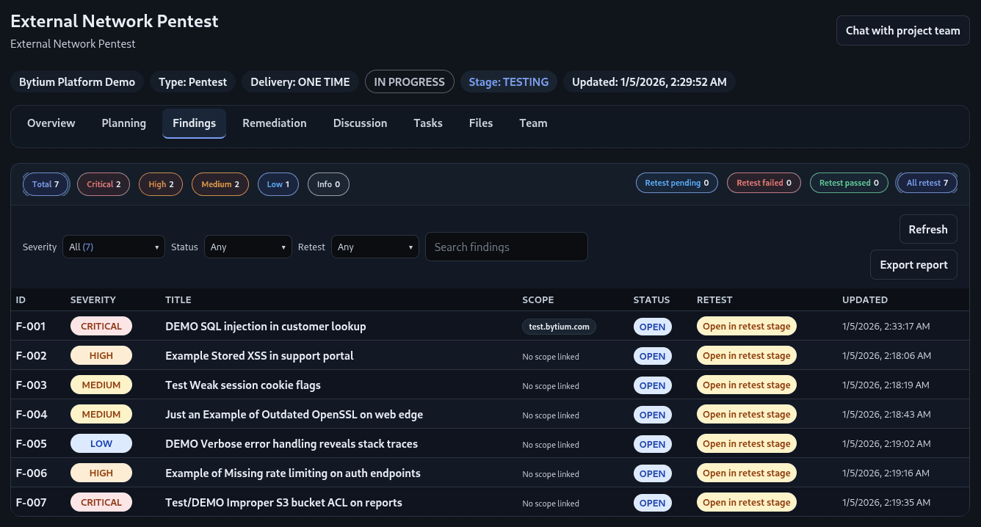Click the OPEN status badge for F-002
Viewport: 981px width, 527px height.
pyautogui.click(x=652, y=355)
